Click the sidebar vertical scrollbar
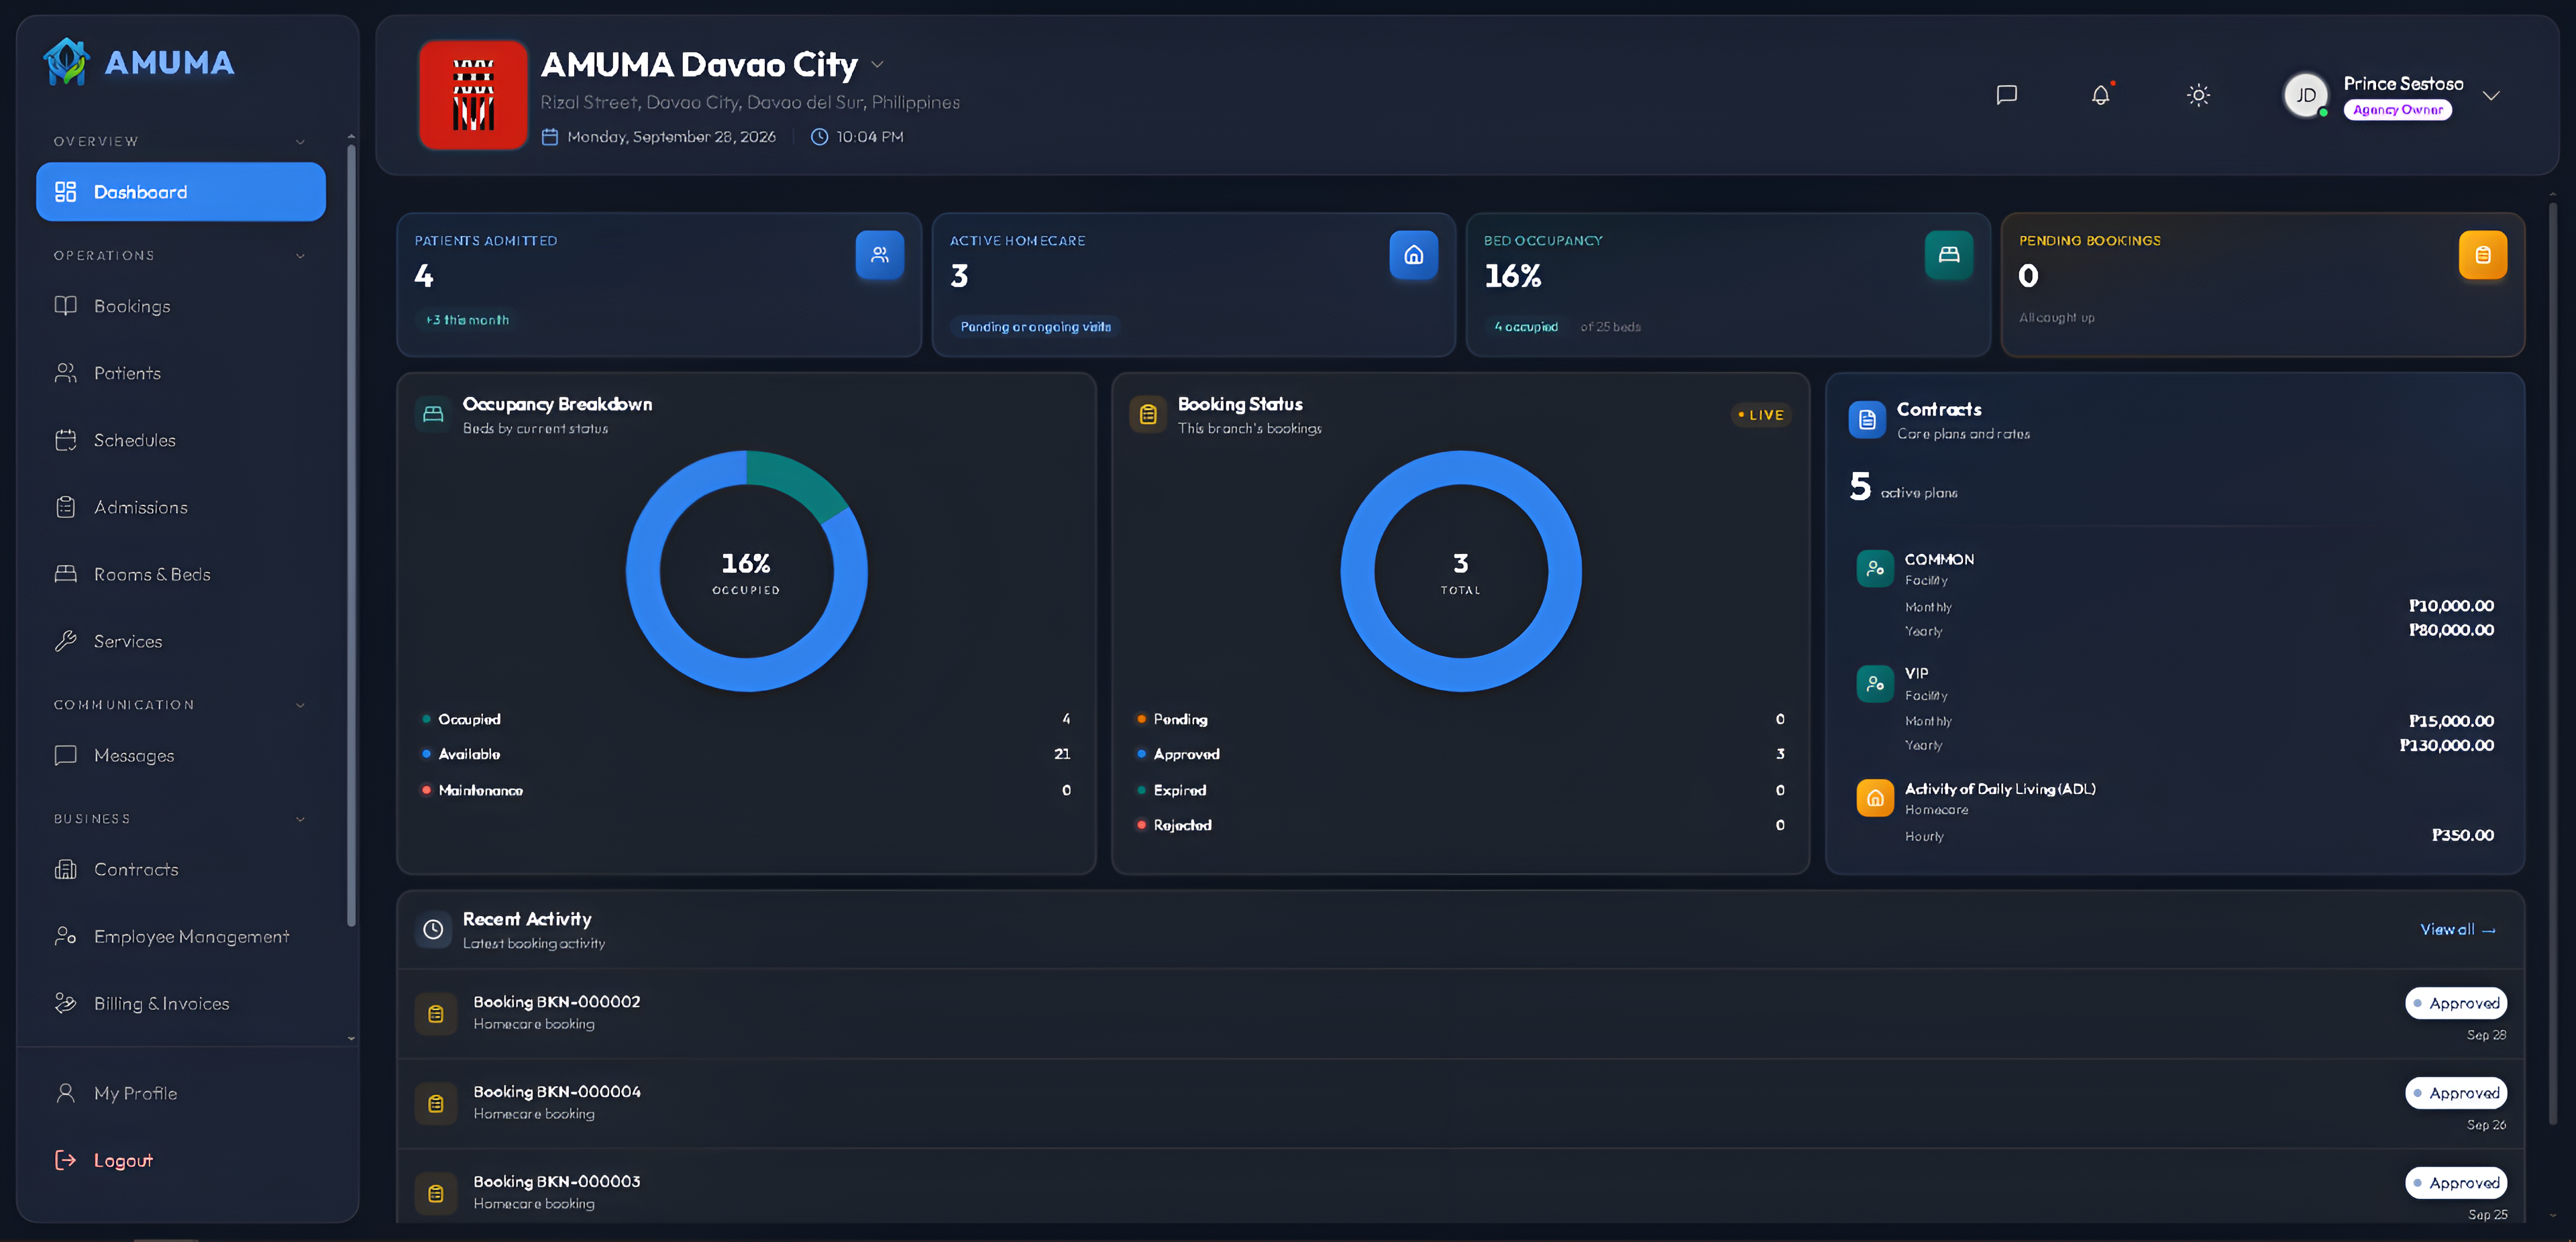Image resolution: width=2576 pixels, height=1242 pixels. coord(351,535)
